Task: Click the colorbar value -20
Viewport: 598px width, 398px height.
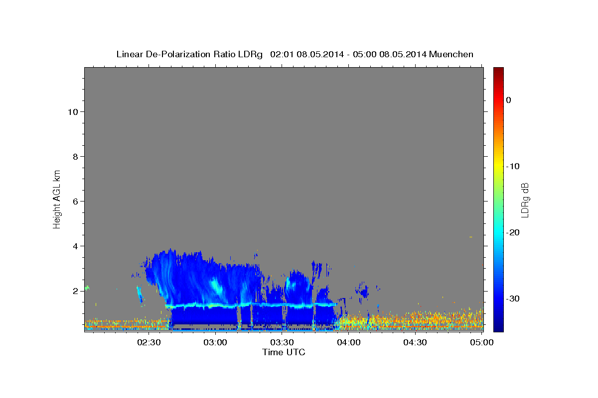Action: click(x=513, y=232)
